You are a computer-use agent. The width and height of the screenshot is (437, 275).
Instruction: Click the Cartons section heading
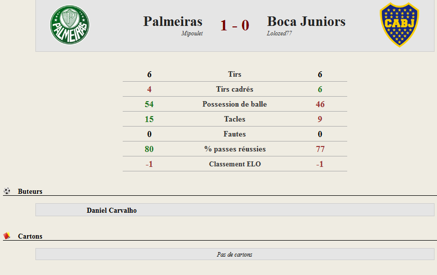30,236
